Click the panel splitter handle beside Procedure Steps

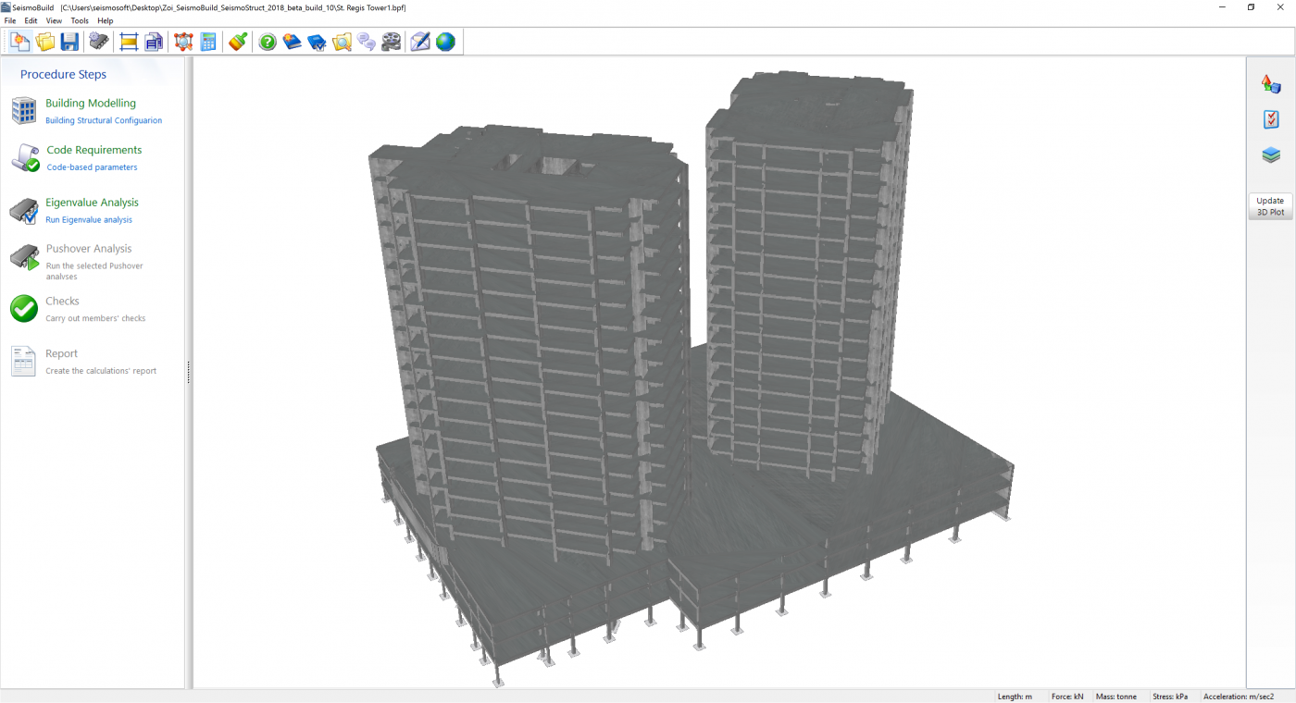coord(189,372)
